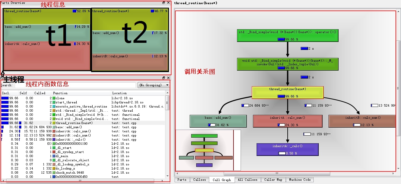Viewport: 401px width, 184px height.
Task: Click the color icon beside execute_native_thread_routine
Action: point(54,107)
